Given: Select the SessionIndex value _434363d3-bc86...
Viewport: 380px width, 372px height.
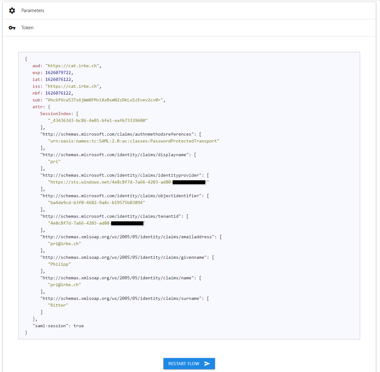Looking at the screenshot, I should coord(98,120).
